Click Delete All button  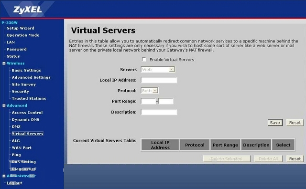pos(268,158)
